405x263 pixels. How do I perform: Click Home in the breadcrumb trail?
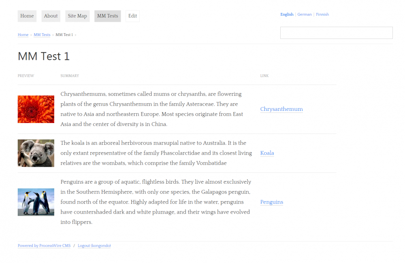[x=23, y=35]
